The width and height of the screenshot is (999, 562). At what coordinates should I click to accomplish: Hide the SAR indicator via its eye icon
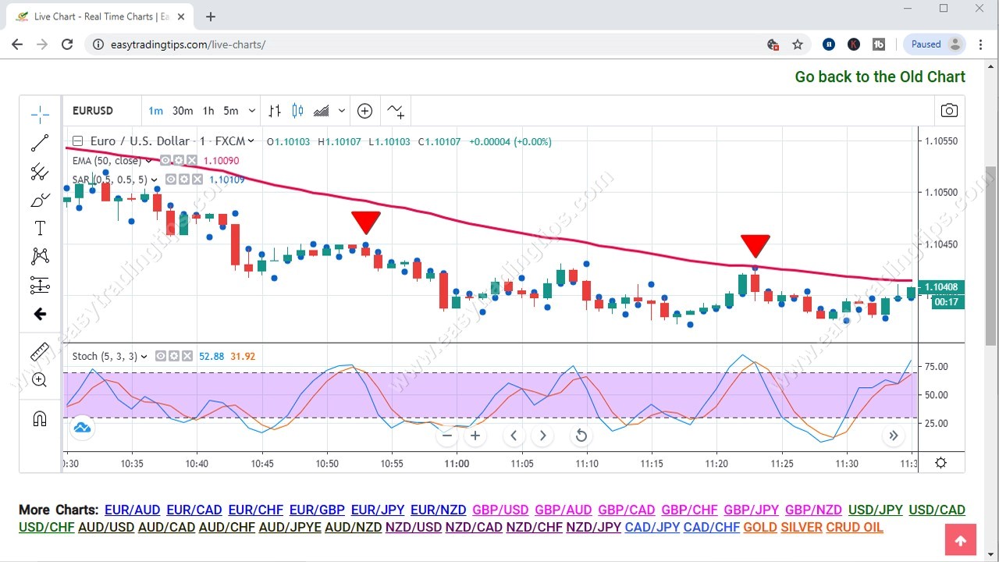coord(170,179)
